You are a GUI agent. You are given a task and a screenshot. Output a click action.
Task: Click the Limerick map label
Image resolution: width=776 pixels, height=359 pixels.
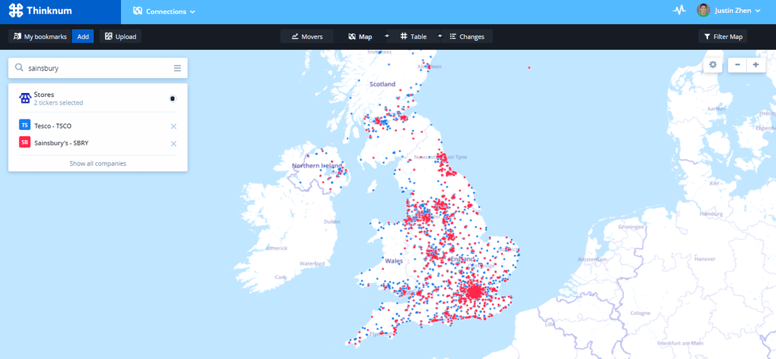275,247
